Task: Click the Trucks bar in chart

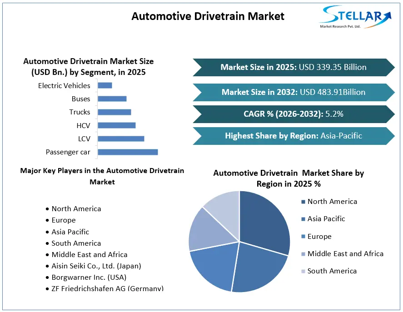Action: point(114,112)
